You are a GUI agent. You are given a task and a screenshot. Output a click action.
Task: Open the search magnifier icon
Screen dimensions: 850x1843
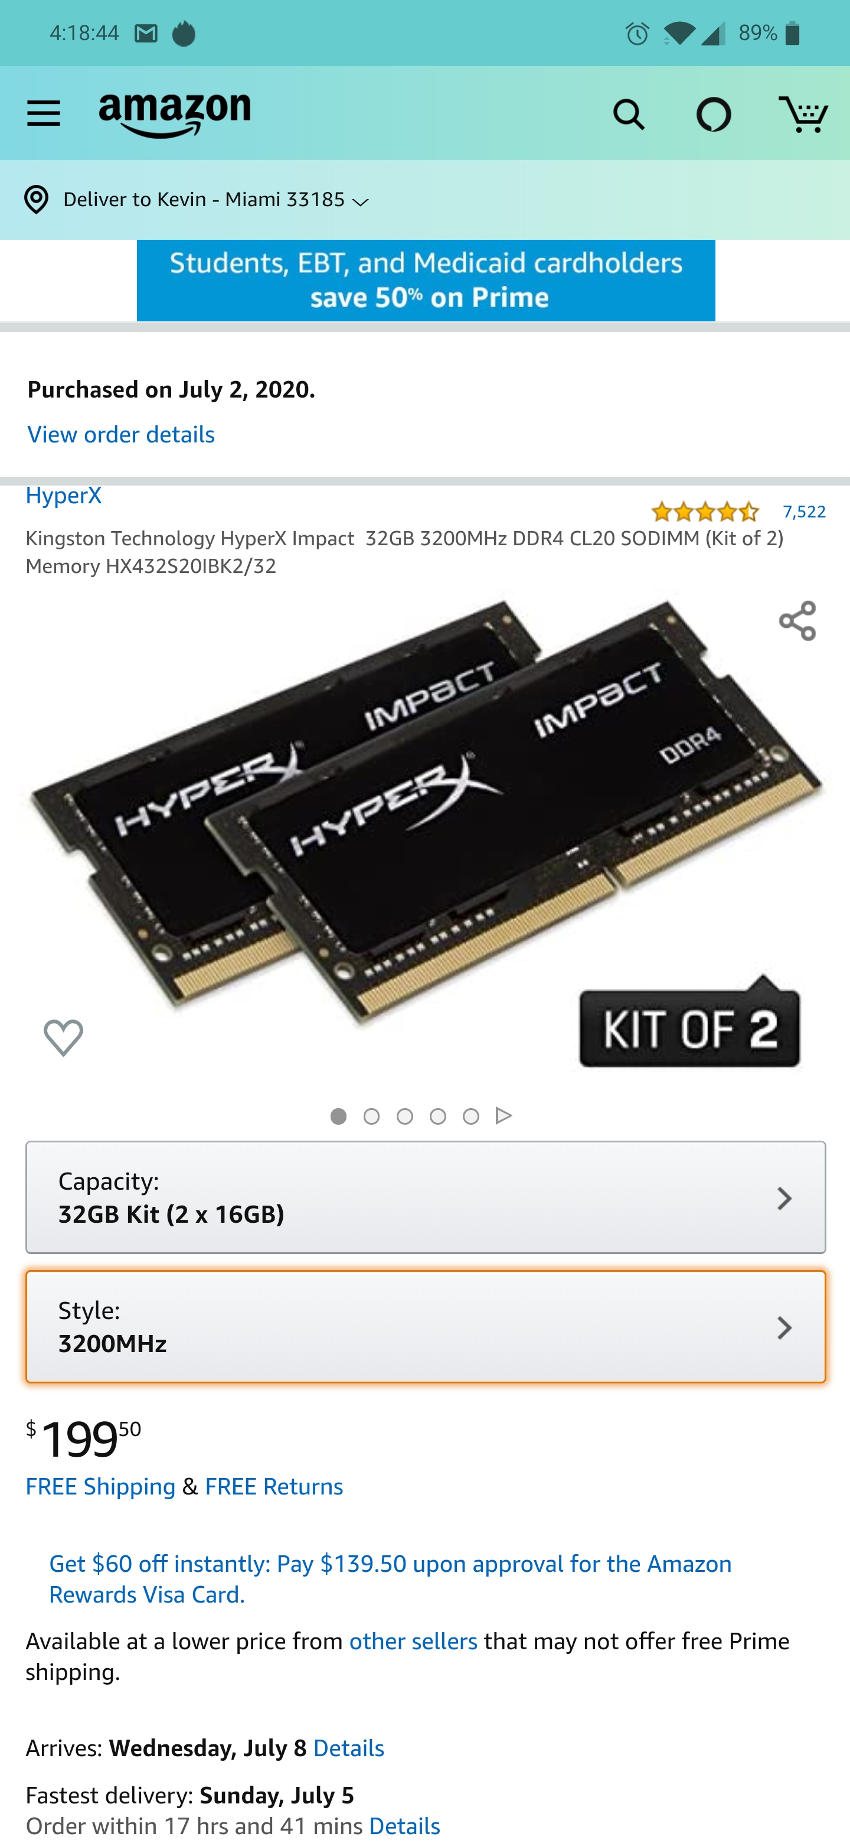pyautogui.click(x=629, y=115)
